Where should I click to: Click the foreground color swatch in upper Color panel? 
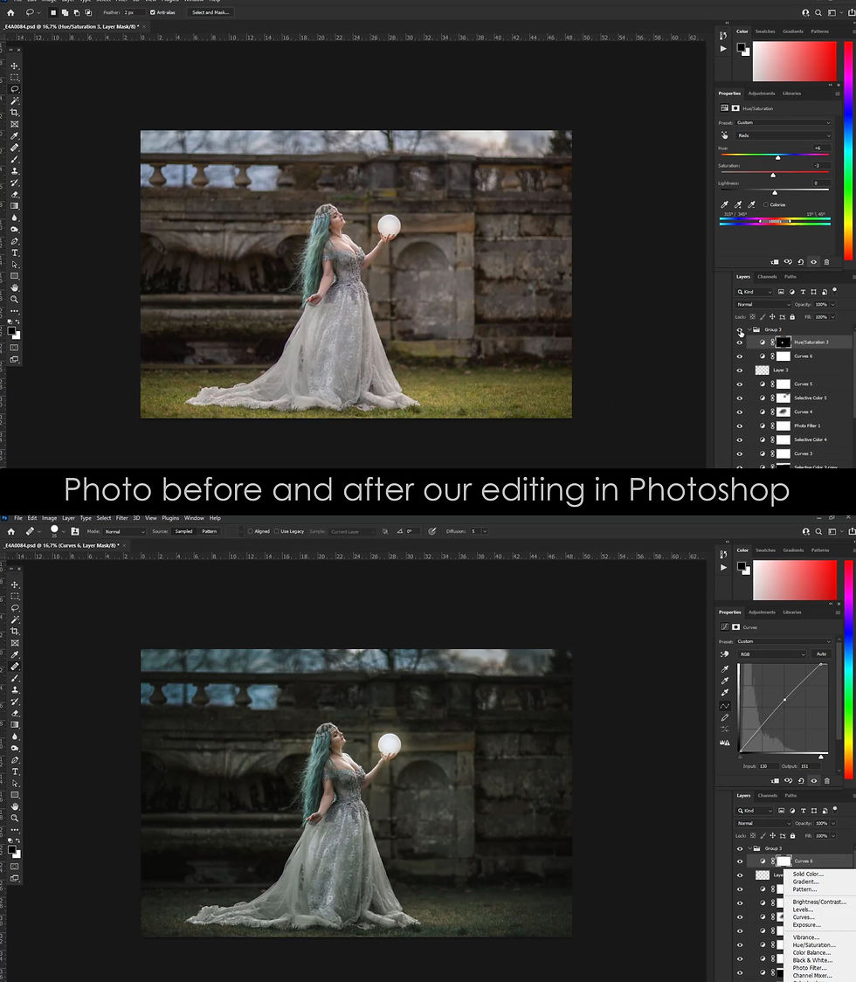point(741,47)
